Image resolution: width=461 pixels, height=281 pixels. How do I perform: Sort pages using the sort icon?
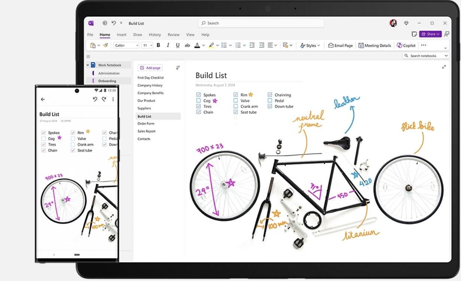click(178, 68)
